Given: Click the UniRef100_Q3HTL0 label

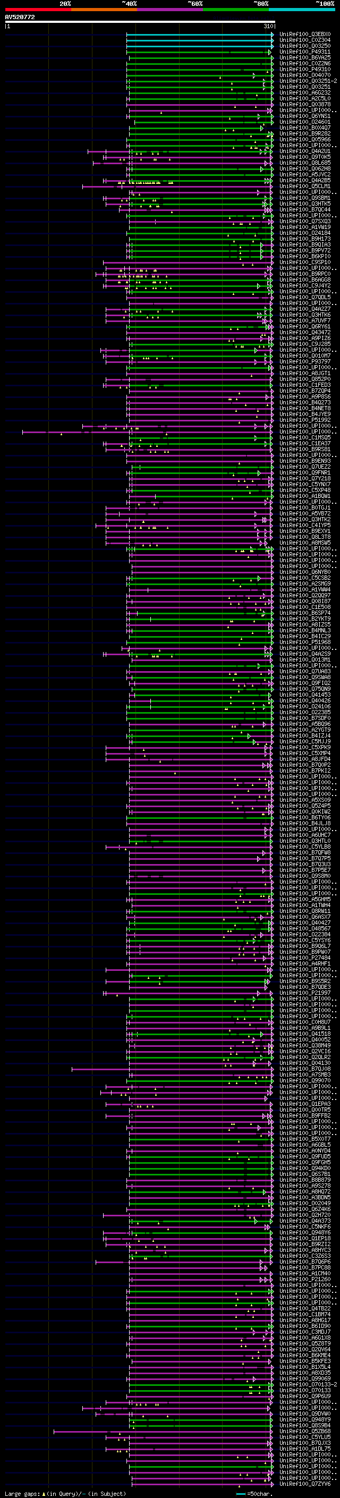Looking at the screenshot, I should click(x=305, y=841).
